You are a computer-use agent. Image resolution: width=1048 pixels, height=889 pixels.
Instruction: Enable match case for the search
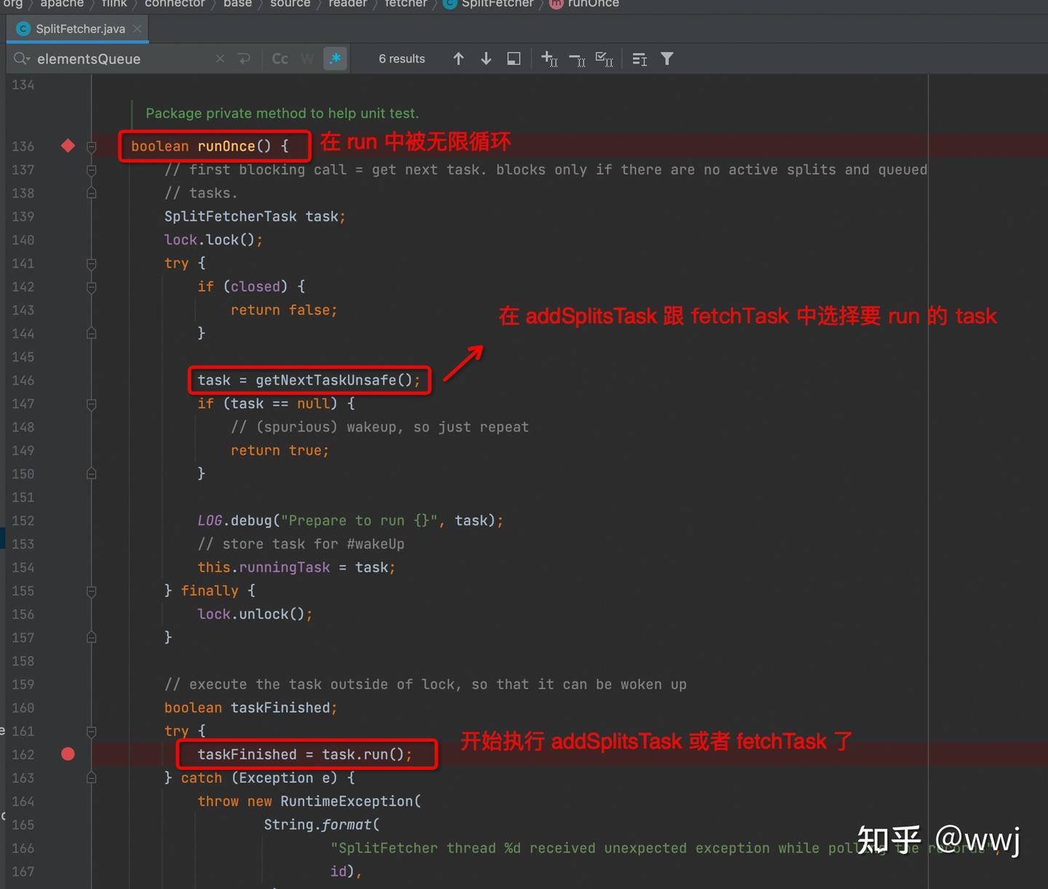[x=279, y=58]
